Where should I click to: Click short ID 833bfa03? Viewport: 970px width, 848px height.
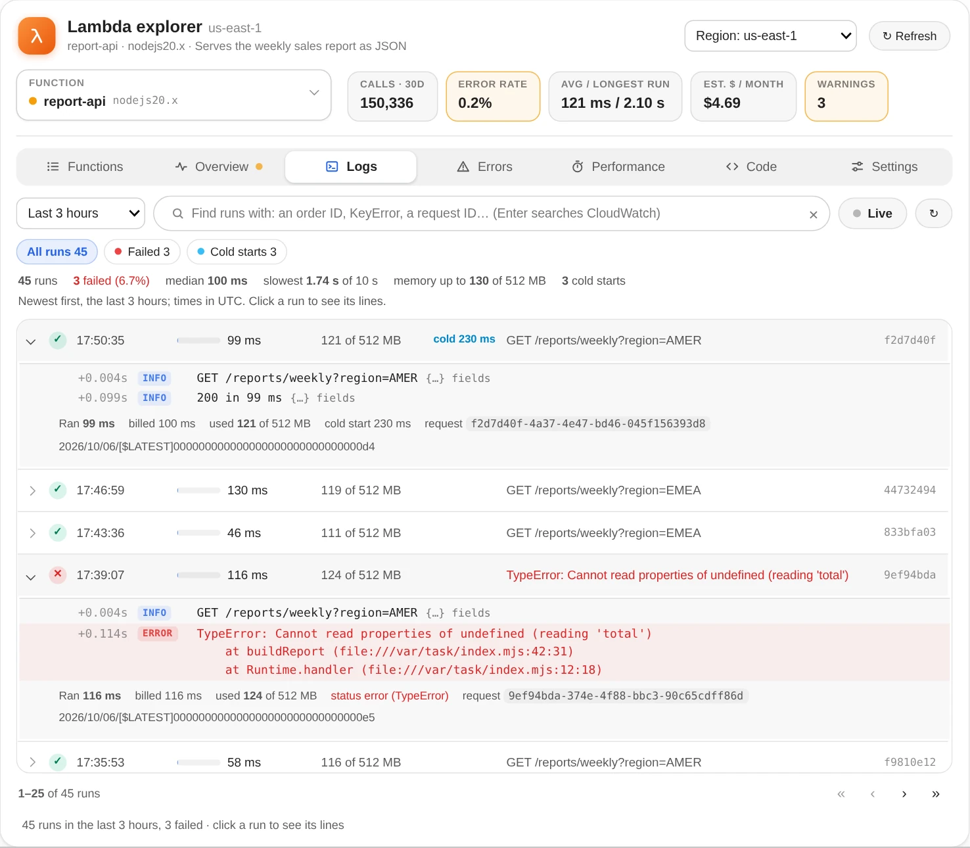[910, 532]
